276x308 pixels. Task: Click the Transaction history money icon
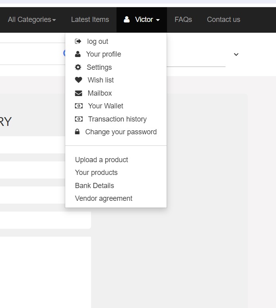coord(79,119)
